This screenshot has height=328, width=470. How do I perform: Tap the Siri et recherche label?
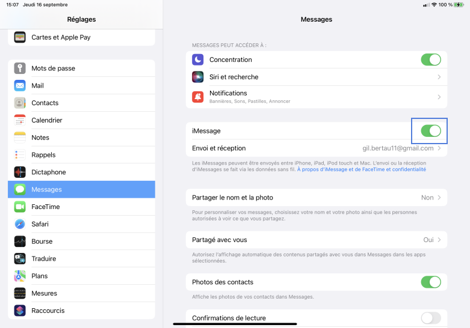pyautogui.click(x=234, y=77)
